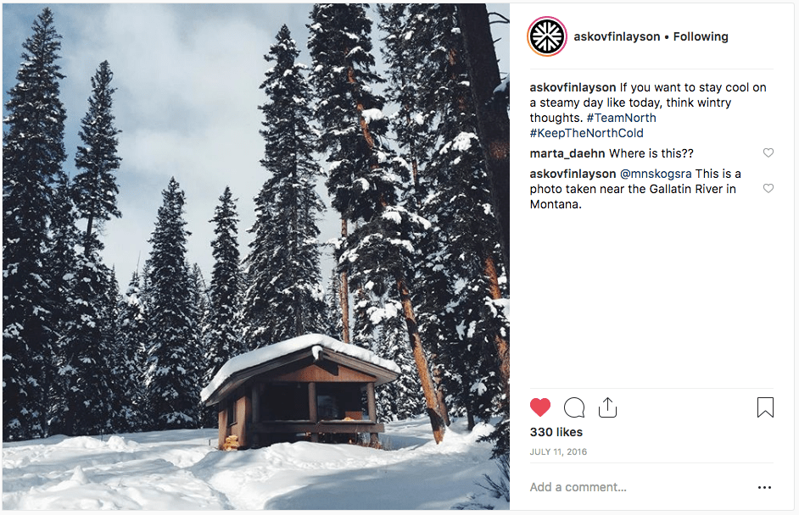The image size is (799, 515).
Task: Unlike the post with the red heart
Action: pos(540,407)
